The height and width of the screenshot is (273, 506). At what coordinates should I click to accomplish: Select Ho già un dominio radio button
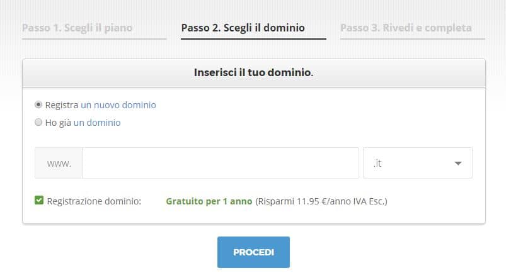pos(38,122)
